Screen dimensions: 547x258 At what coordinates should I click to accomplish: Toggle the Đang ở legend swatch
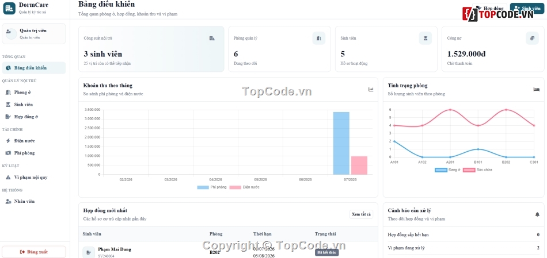(x=441, y=170)
